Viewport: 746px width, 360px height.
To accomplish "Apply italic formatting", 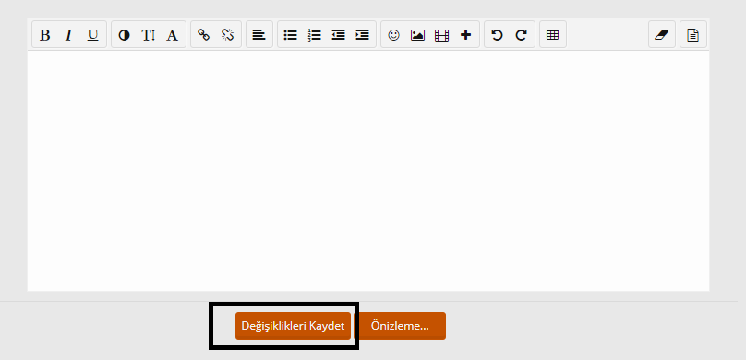I will pyautogui.click(x=68, y=35).
